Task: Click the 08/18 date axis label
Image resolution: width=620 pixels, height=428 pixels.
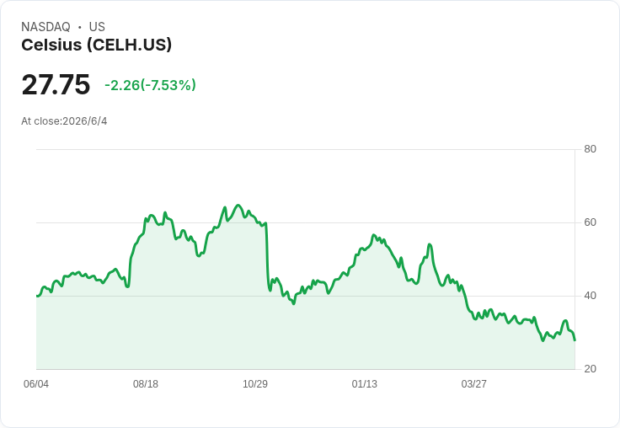Action: pyautogui.click(x=146, y=383)
